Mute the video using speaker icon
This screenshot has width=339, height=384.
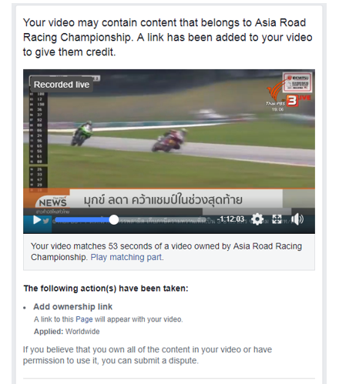click(x=297, y=219)
